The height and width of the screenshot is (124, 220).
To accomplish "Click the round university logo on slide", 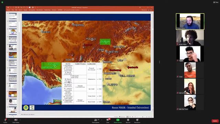I will [26, 108].
